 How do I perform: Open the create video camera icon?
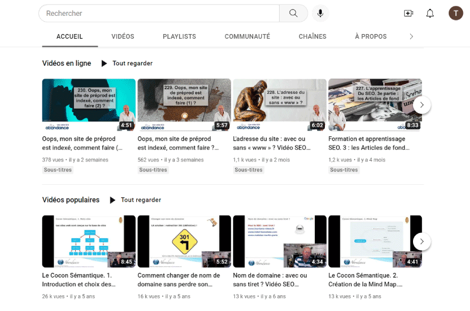coord(408,13)
